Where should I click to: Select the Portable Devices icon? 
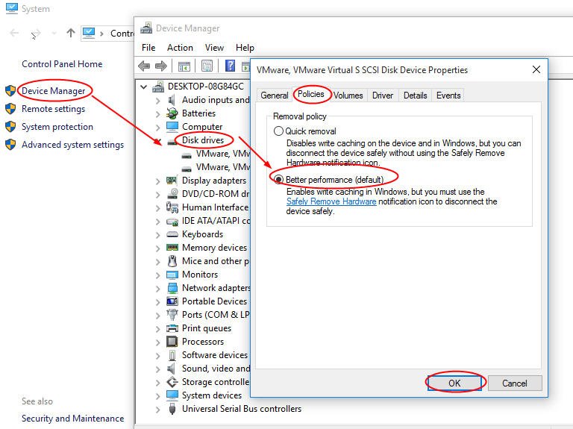(x=172, y=301)
